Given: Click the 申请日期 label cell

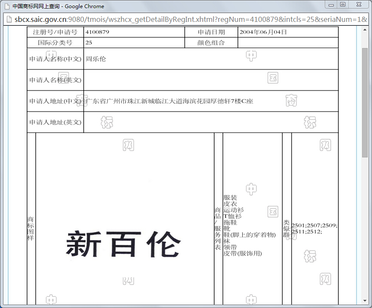Looking at the screenshot, I should point(211,32).
